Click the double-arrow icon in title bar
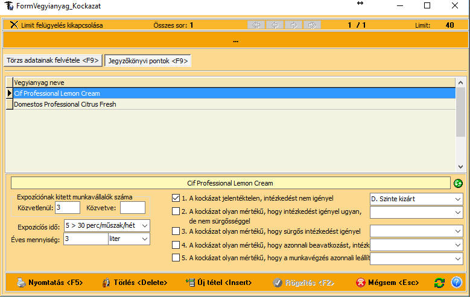The height and width of the screenshot is (297, 470). click(x=360, y=3)
